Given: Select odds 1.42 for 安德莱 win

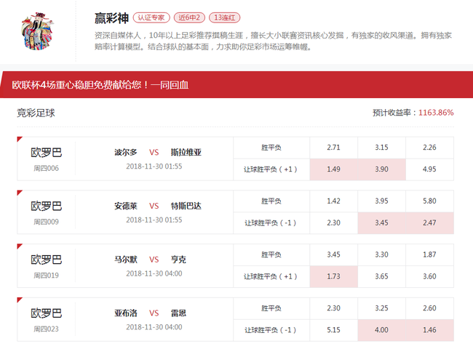Looking at the screenshot, I should 333,201.
